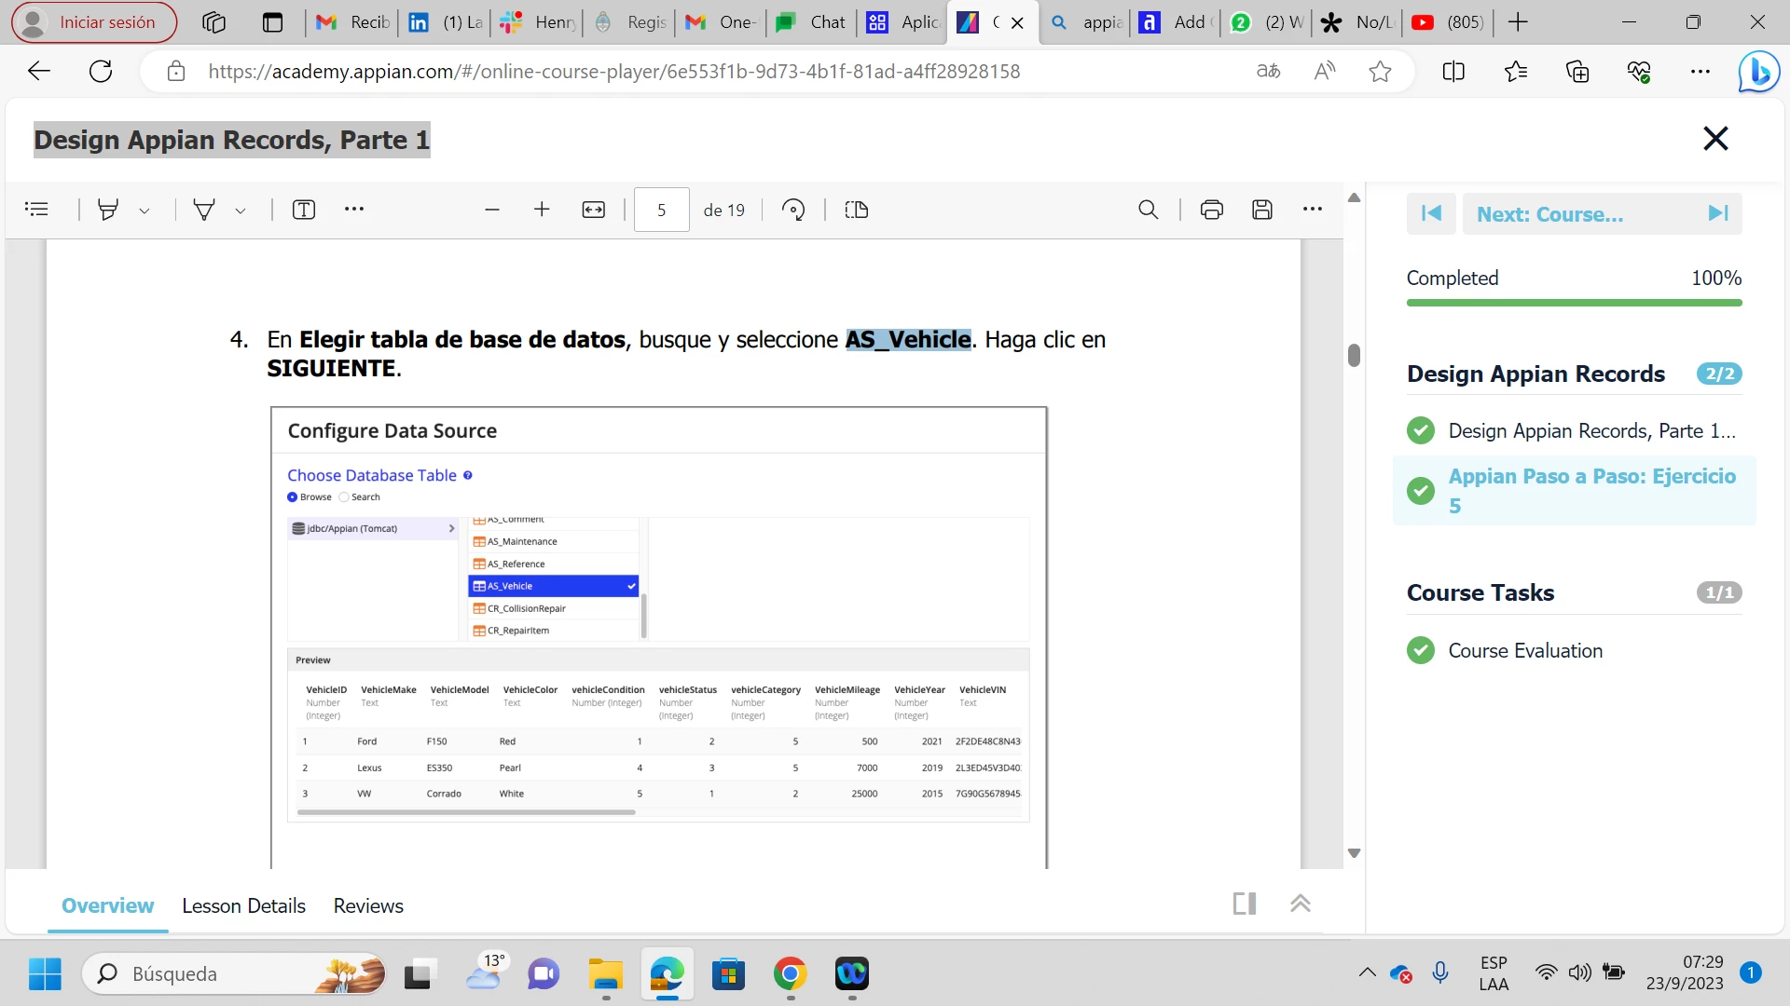This screenshot has height=1006, width=1790.
Task: Switch to the YouTube (805) tab
Action: point(1449,22)
